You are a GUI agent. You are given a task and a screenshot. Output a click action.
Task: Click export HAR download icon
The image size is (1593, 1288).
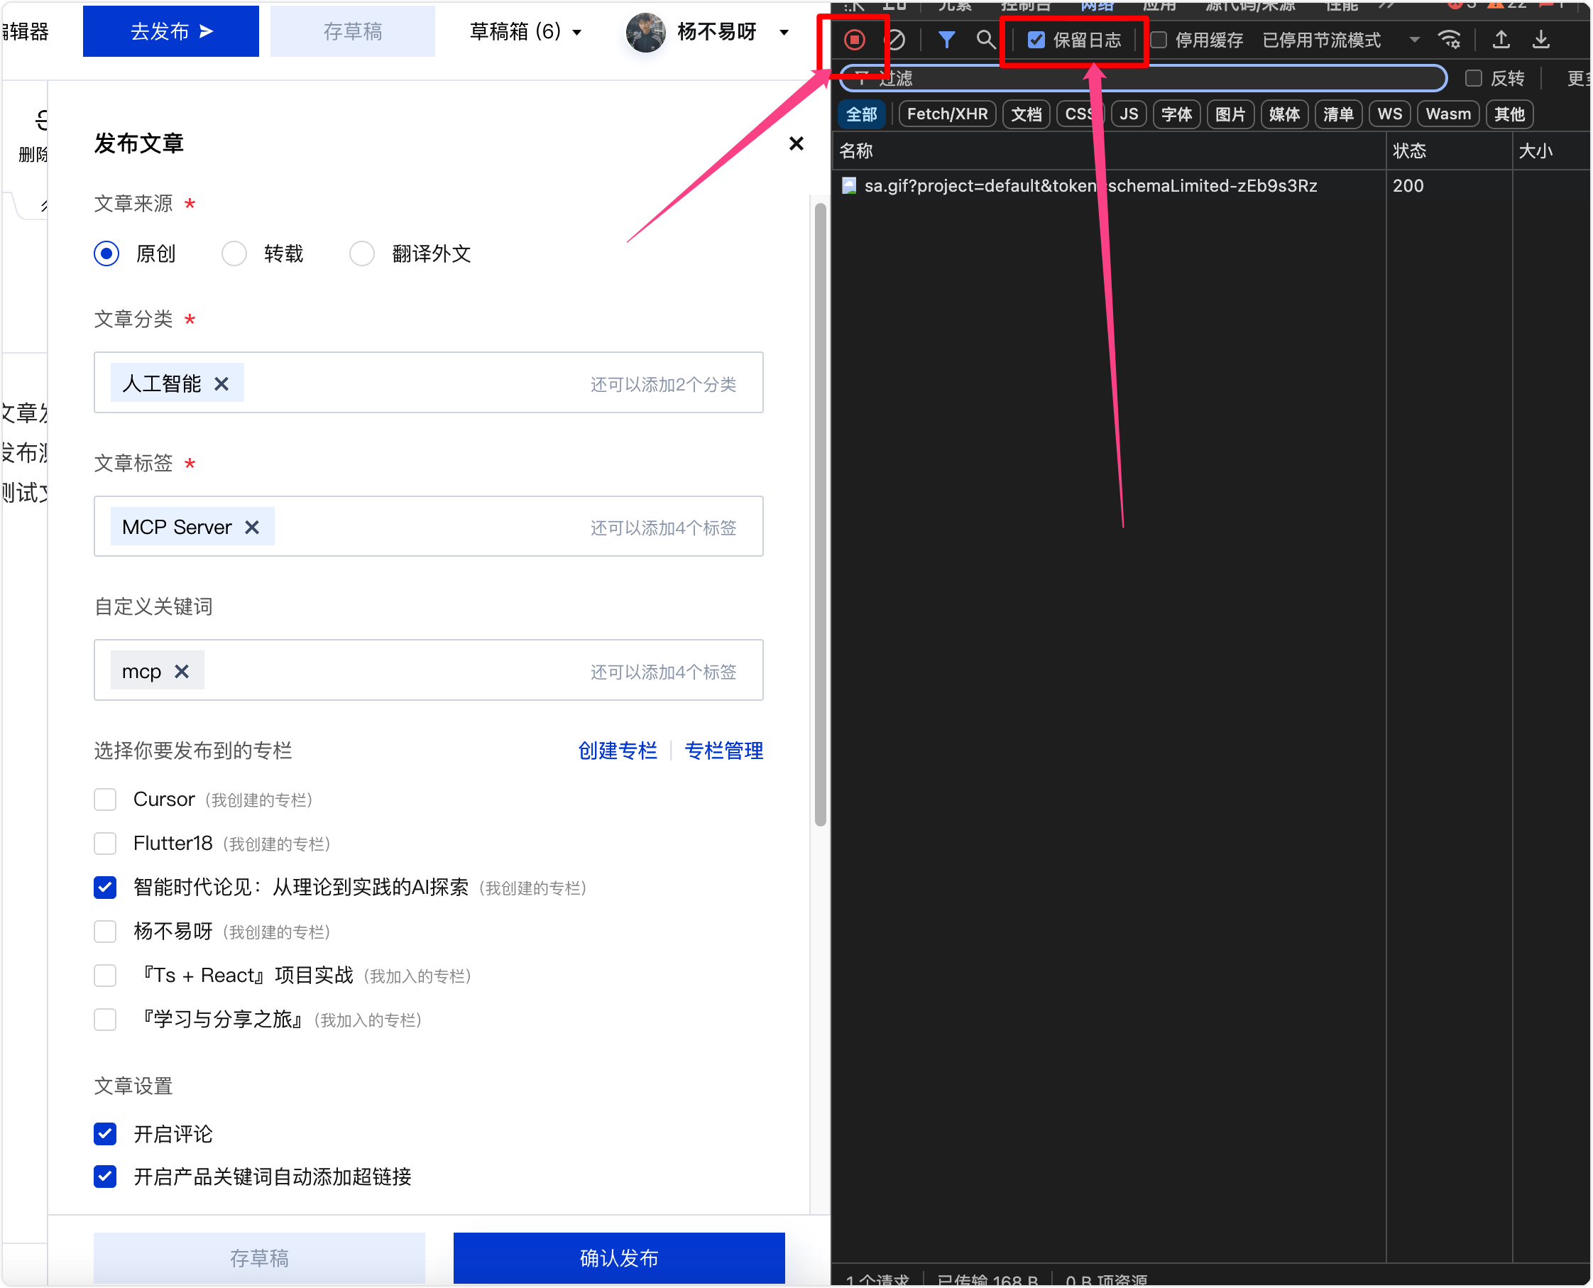1540,39
